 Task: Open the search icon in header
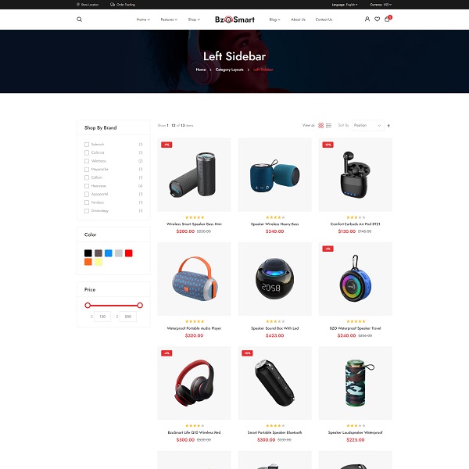(x=79, y=20)
